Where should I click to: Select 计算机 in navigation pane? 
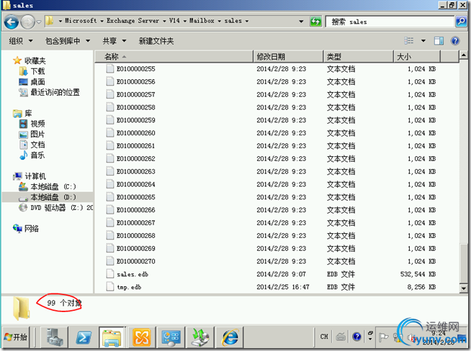point(35,176)
